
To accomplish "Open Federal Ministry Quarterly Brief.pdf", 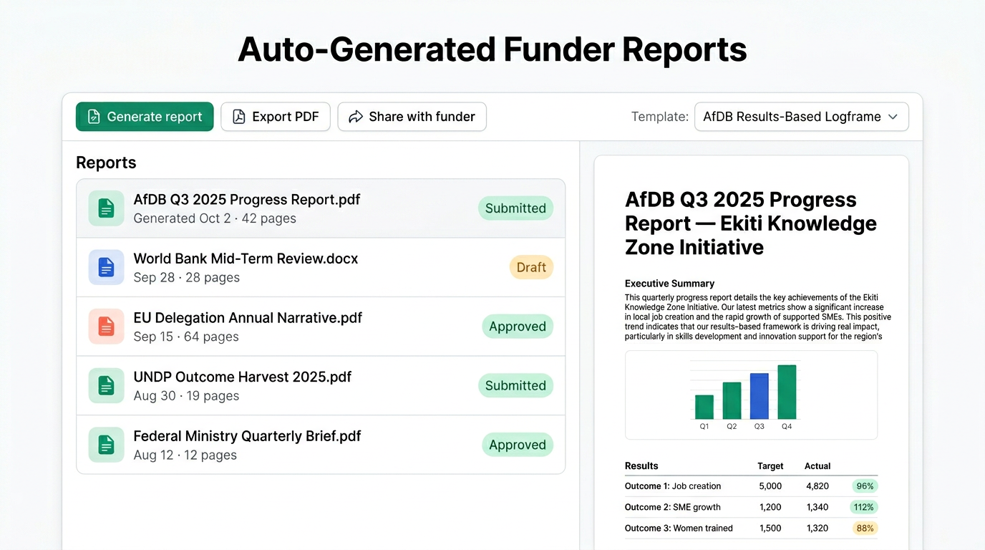I will 321,445.
